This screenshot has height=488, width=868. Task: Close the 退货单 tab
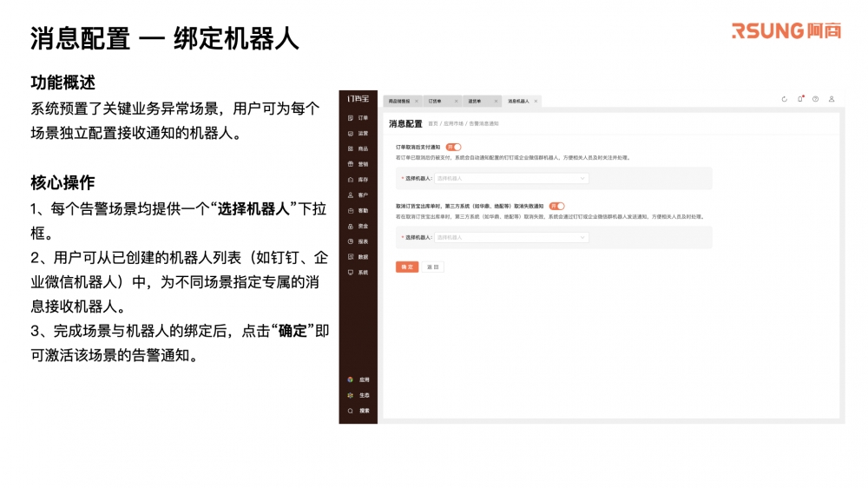click(x=496, y=102)
